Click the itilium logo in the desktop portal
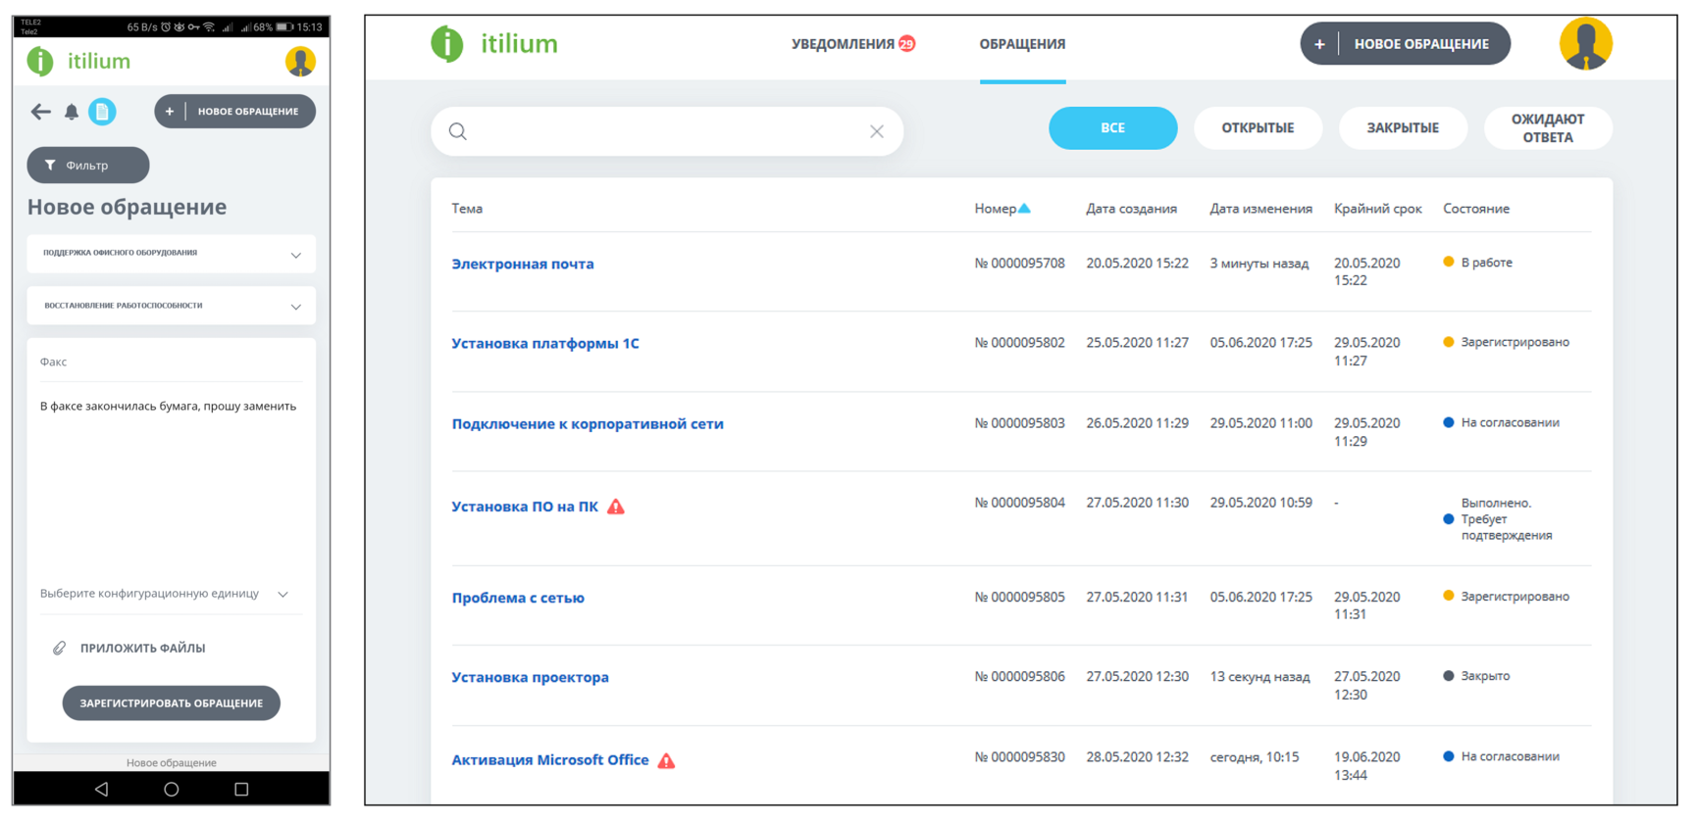Image resolution: width=1695 pixels, height=822 pixels. tap(494, 43)
